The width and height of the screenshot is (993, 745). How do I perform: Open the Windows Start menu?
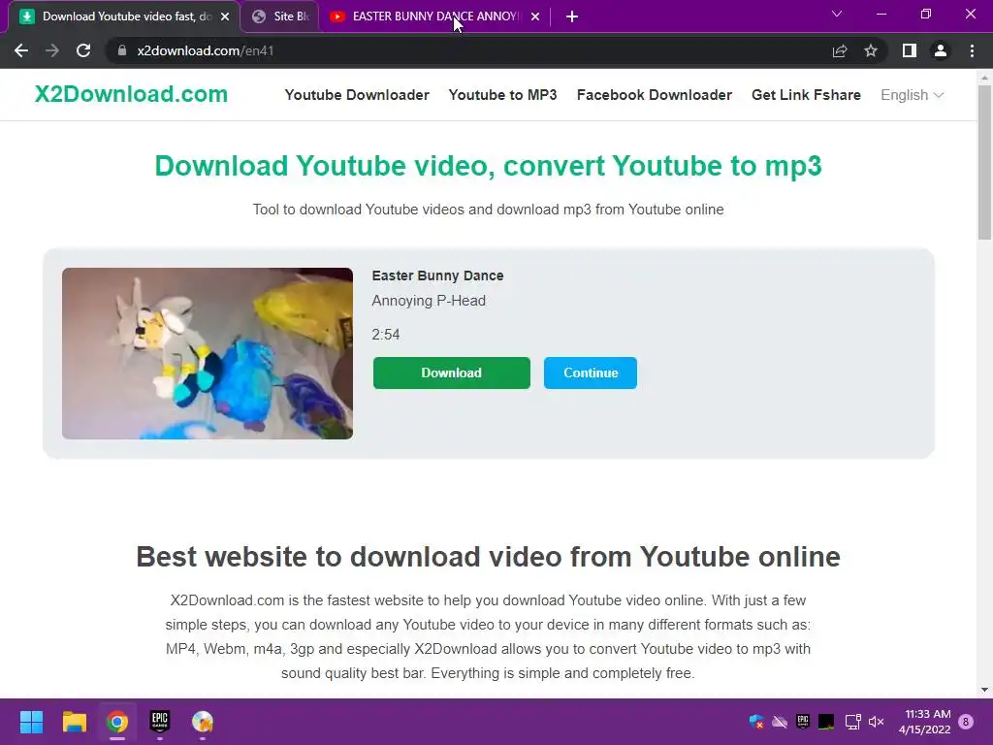(31, 722)
